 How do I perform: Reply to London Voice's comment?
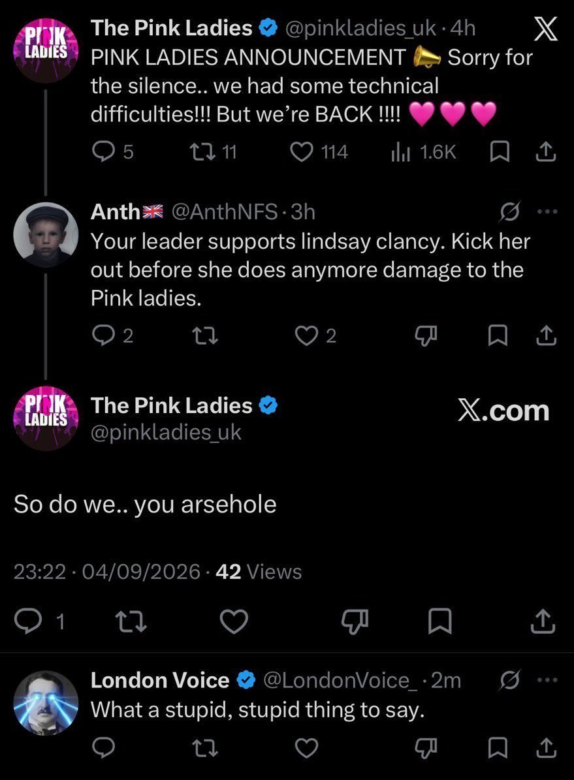pyautogui.click(x=104, y=747)
